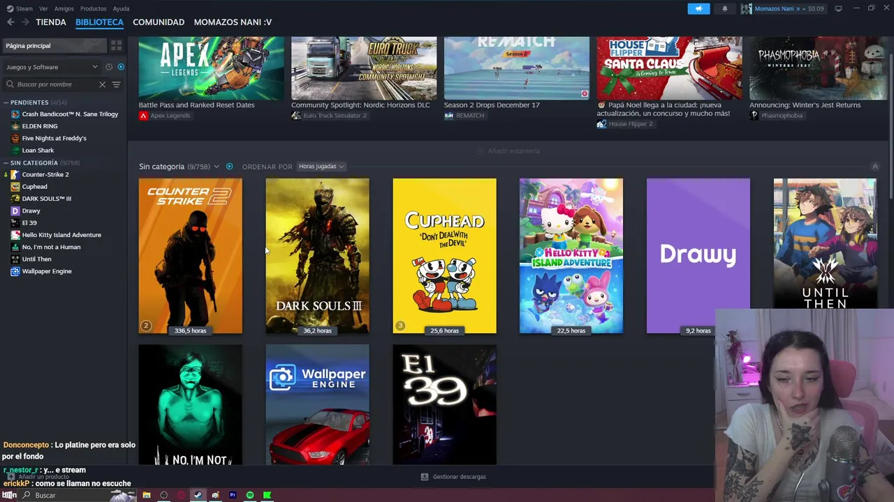
Task: Go to the TIENDA tab
Action: [x=51, y=22]
